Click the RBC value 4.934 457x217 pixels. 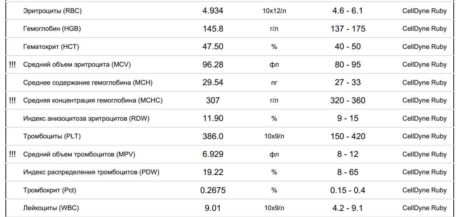[x=213, y=11]
